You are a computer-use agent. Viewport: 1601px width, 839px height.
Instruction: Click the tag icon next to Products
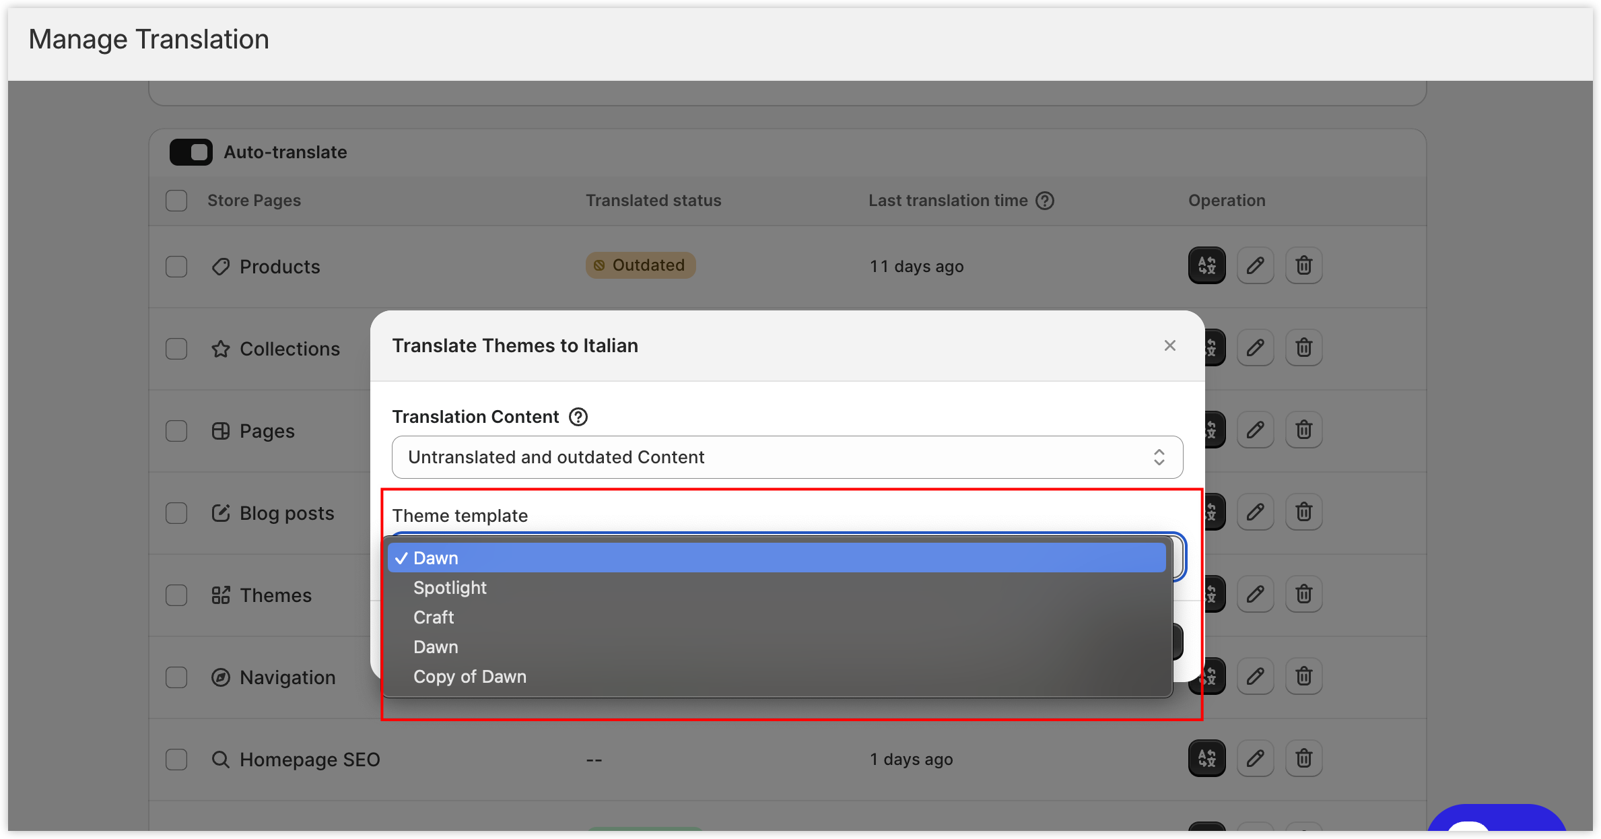coord(221,267)
